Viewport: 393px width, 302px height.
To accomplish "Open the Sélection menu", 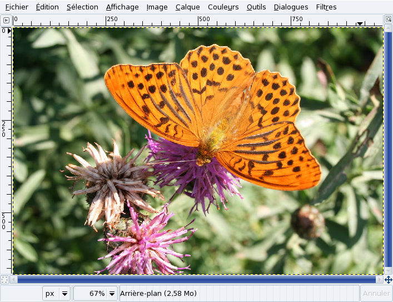I will click(x=82, y=7).
